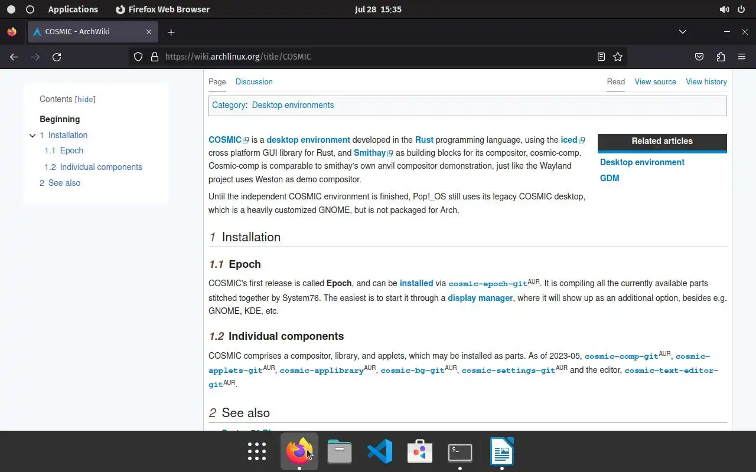Open the app grid launcher in dock
The width and height of the screenshot is (756, 472).
point(257,451)
